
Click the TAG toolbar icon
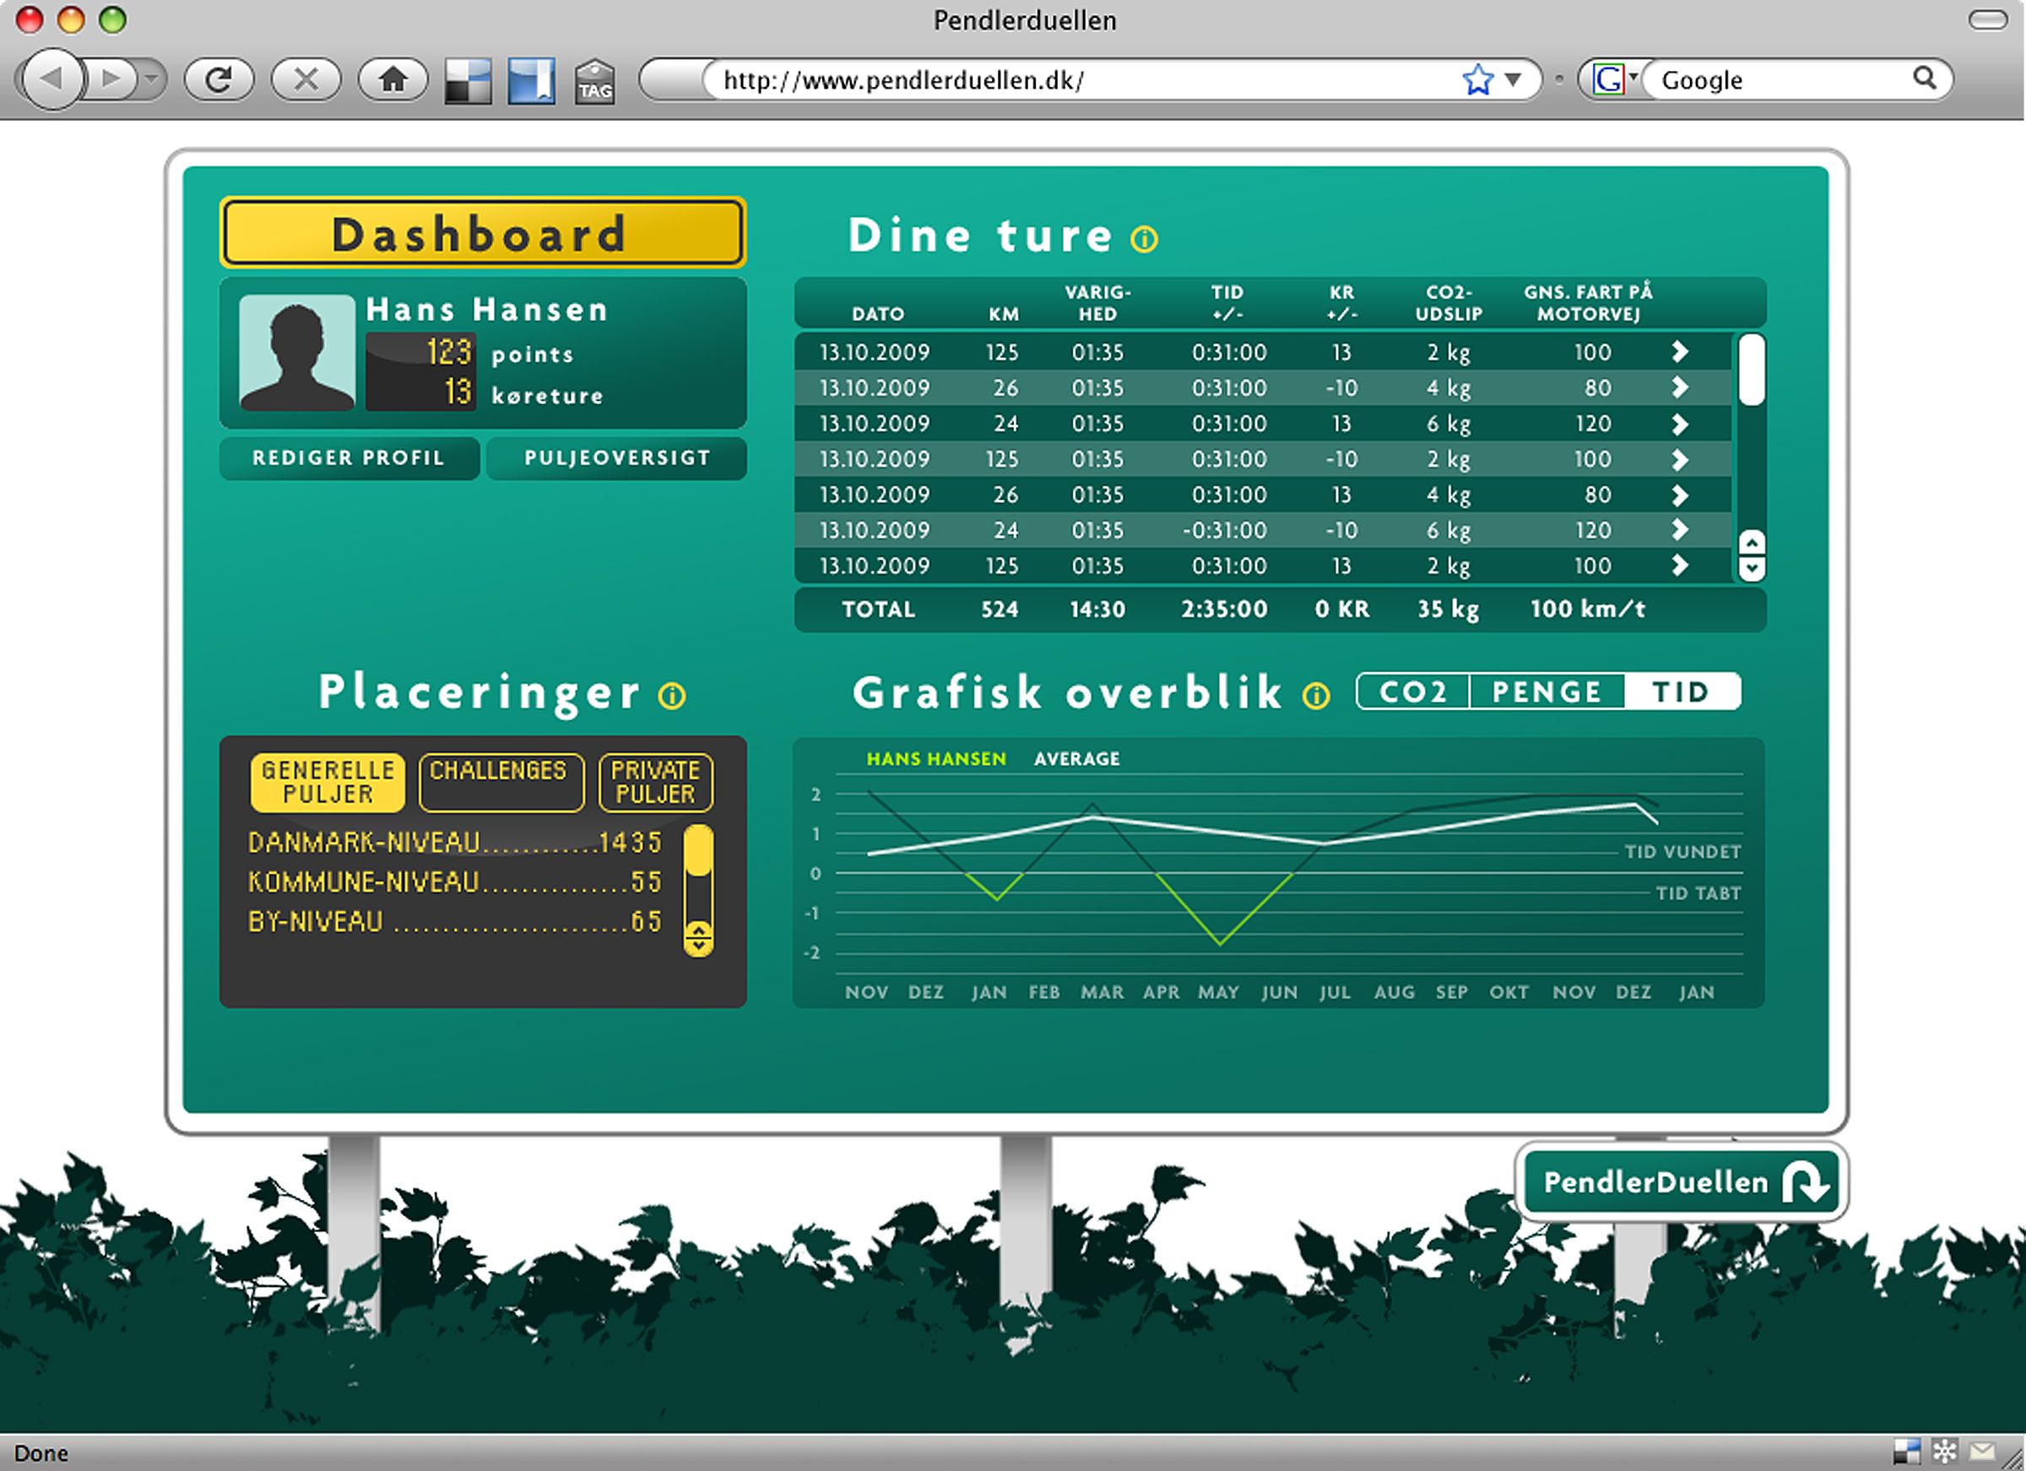595,82
